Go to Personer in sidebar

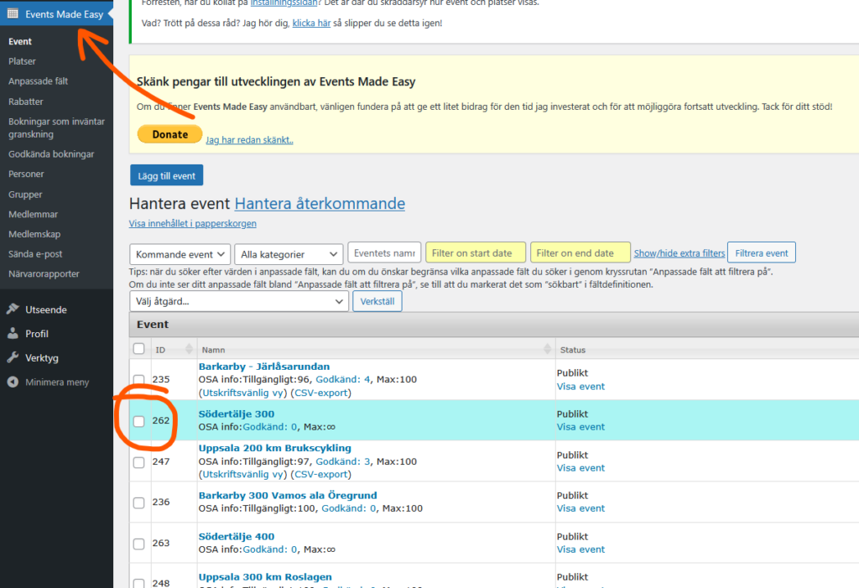pyautogui.click(x=26, y=174)
